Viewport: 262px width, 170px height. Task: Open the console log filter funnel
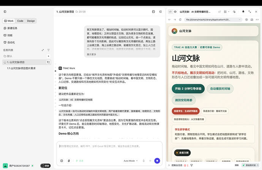192,165
